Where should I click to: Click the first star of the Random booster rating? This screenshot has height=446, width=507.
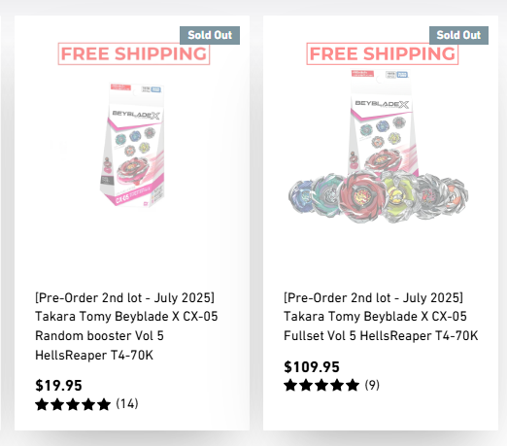(42, 404)
